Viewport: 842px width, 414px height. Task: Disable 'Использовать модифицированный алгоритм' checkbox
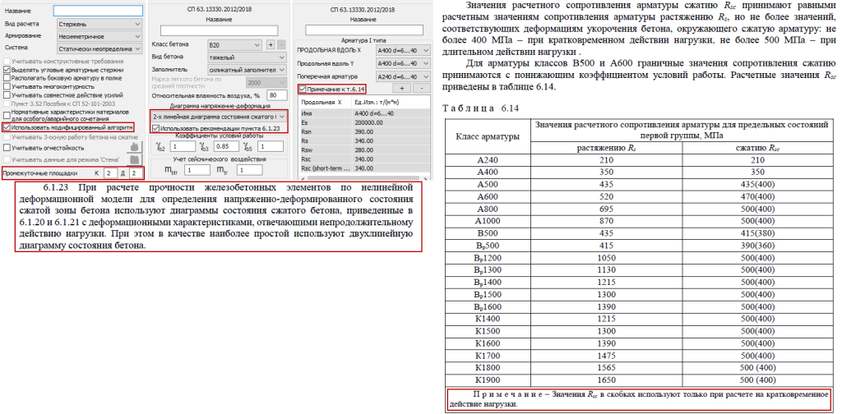7,127
